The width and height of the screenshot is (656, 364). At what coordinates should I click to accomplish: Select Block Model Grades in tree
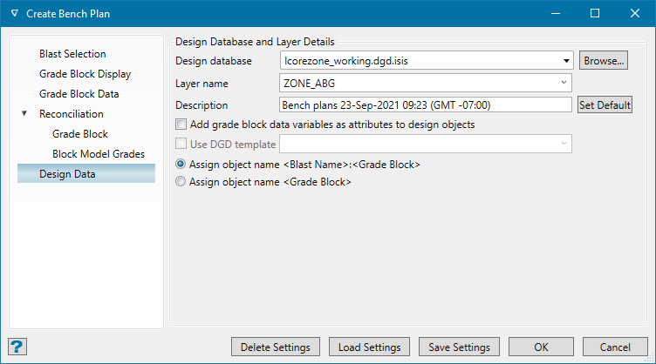(x=99, y=154)
